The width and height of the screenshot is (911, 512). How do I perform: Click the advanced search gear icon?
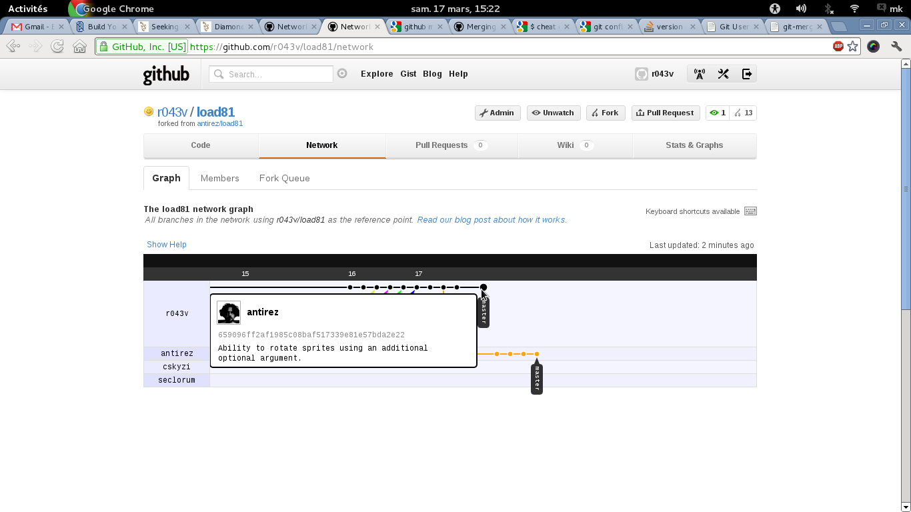[x=342, y=74]
